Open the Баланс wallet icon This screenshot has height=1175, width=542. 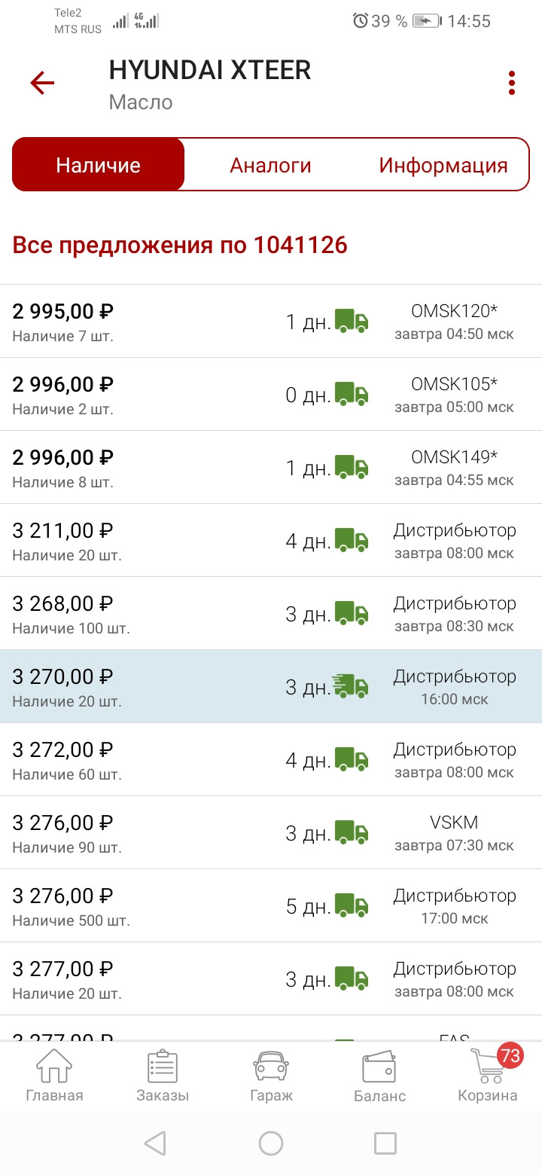click(x=379, y=1076)
